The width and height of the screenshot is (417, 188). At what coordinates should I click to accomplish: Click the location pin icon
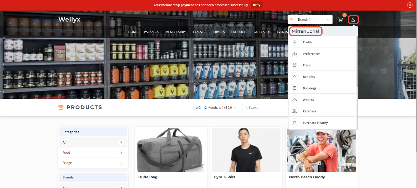292,20
